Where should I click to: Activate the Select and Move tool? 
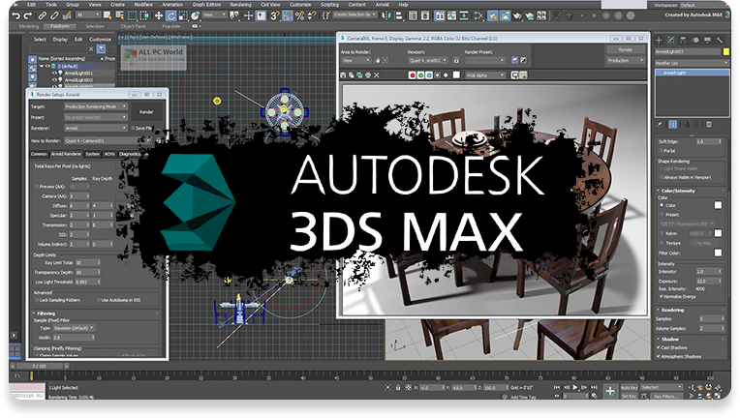click(159, 16)
